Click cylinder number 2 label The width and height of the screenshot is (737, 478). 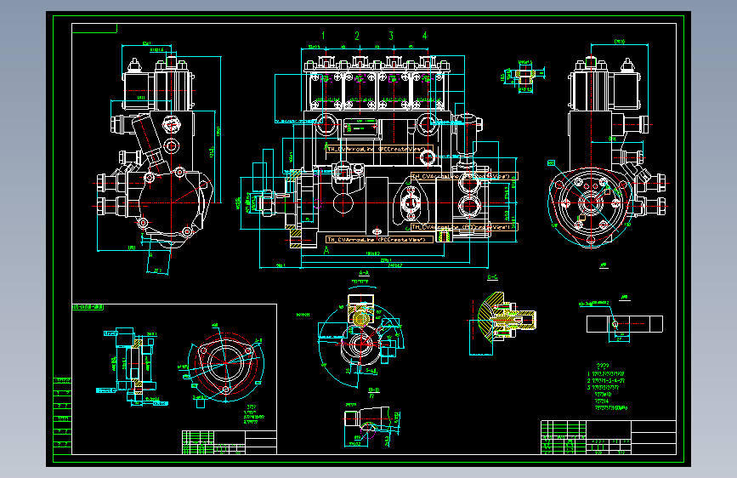pyautogui.click(x=357, y=36)
